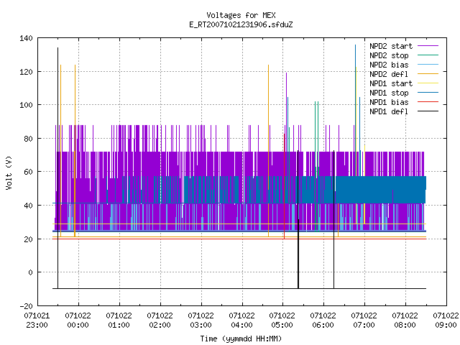
Task: Click the 'NPD2 defl' legend label
Action: pyautogui.click(x=389, y=74)
